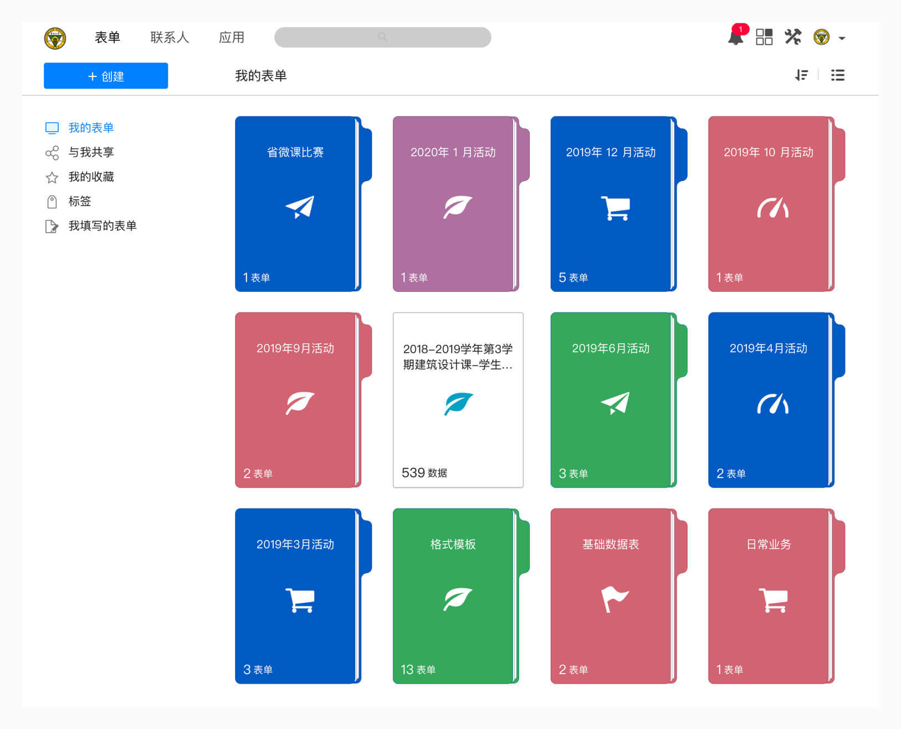Image resolution: width=901 pixels, height=729 pixels.
Task: Open the 格式模板 folder title
Action: pos(453,545)
